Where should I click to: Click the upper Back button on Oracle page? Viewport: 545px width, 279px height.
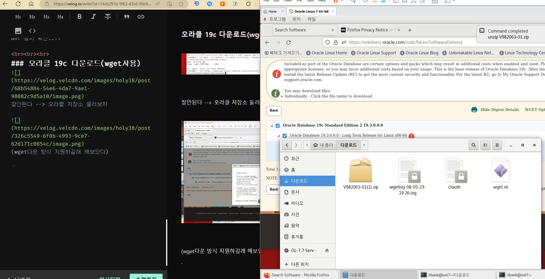[274, 111]
